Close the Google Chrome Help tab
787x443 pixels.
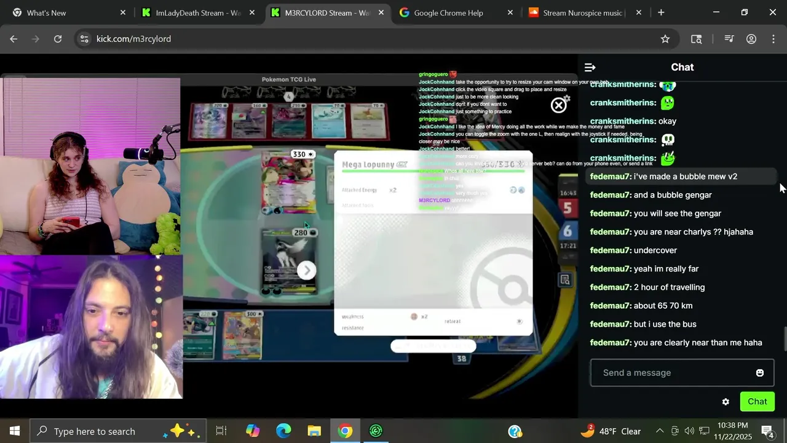tap(510, 12)
